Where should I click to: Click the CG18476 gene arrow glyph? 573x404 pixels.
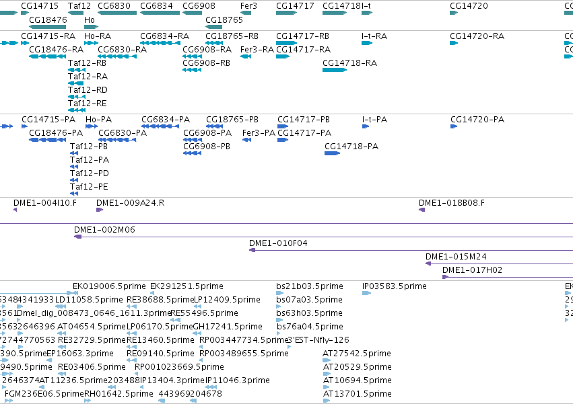[48, 27]
